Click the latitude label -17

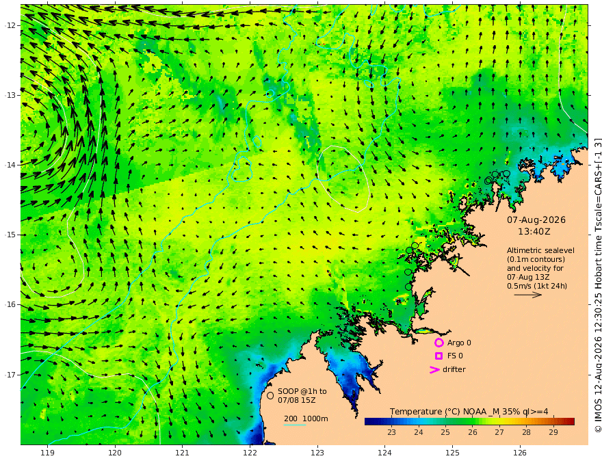click(x=10, y=375)
